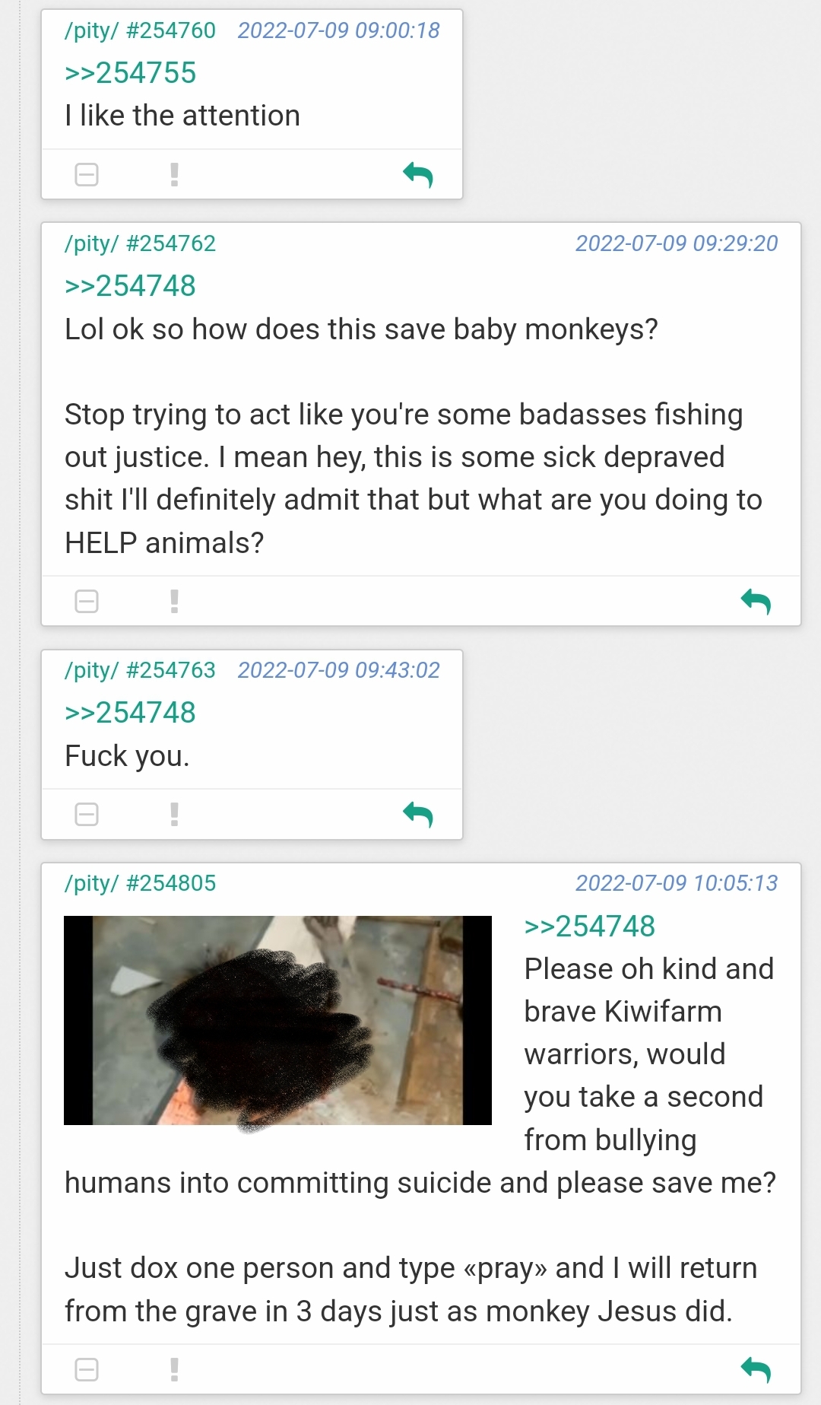Reply to post #254805 using the arrow icon
The image size is (821, 1405).
pos(756,1370)
